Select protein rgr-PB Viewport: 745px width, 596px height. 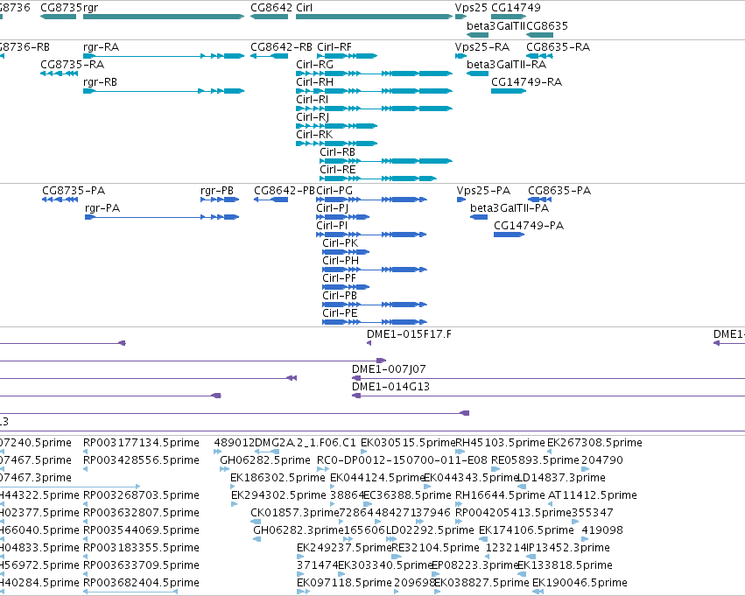pos(220,200)
